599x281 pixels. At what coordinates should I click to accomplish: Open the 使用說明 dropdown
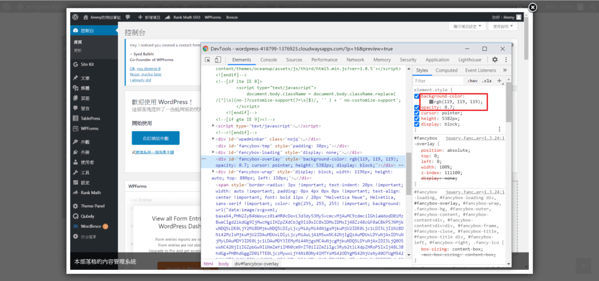502,27
